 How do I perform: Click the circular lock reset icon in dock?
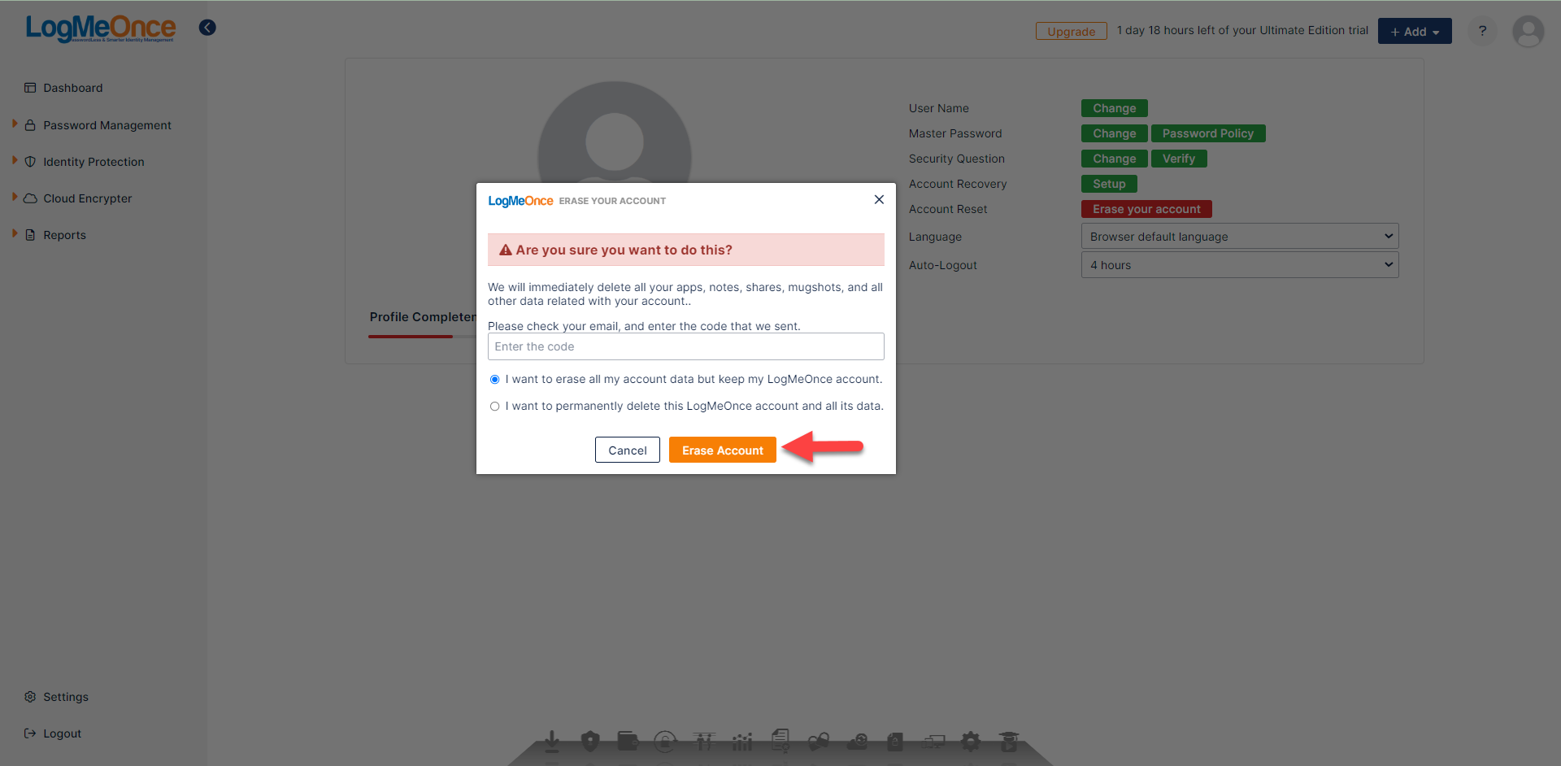665,741
